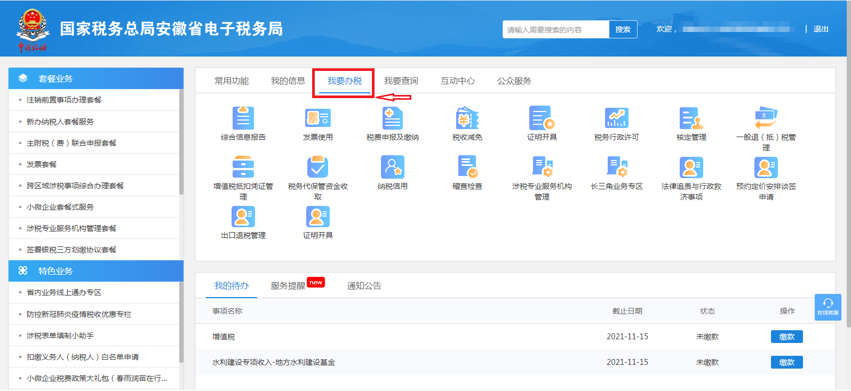Open the 发票使用 icon

pyautogui.click(x=318, y=118)
